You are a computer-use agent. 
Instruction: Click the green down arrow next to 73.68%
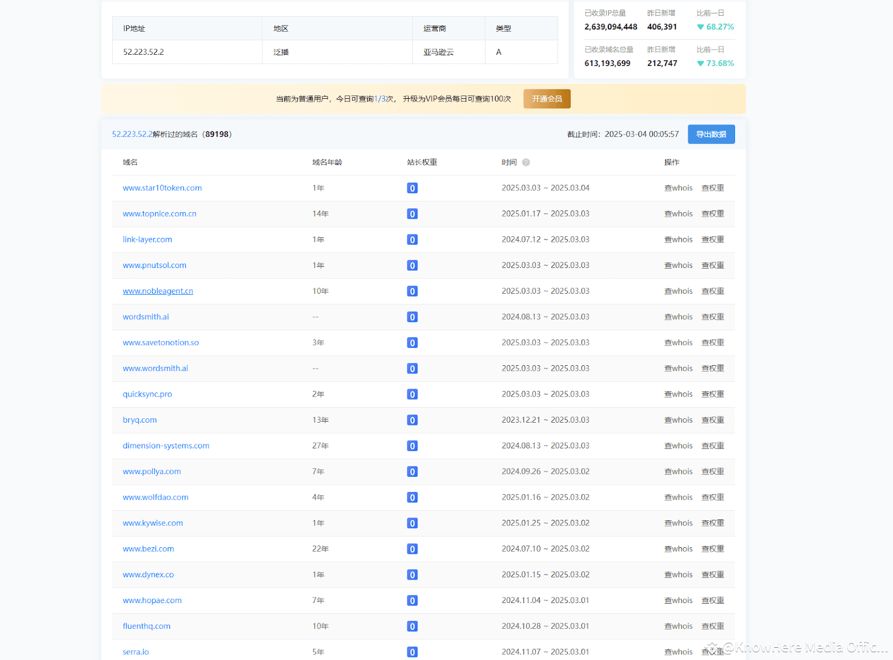pyautogui.click(x=700, y=64)
